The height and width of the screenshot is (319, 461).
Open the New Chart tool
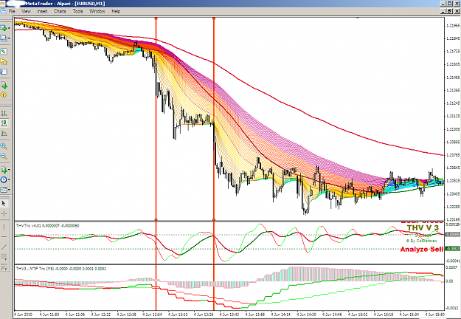coord(4,28)
